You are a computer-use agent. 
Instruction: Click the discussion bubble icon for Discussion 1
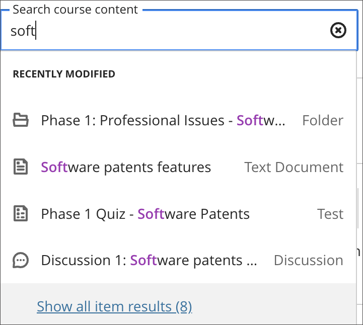pos(21,260)
